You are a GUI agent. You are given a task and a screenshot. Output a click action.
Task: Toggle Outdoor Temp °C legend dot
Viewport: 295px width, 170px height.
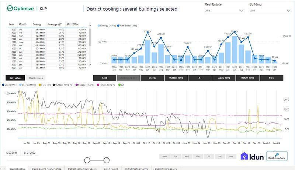53,85
